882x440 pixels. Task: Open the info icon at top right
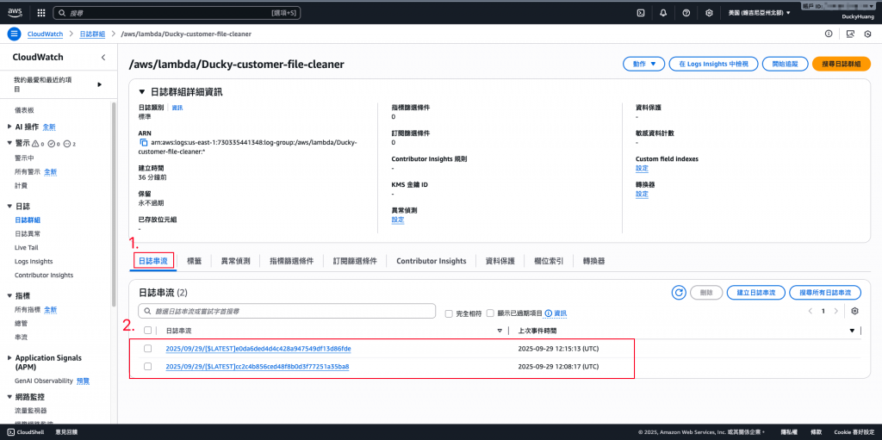(x=829, y=34)
